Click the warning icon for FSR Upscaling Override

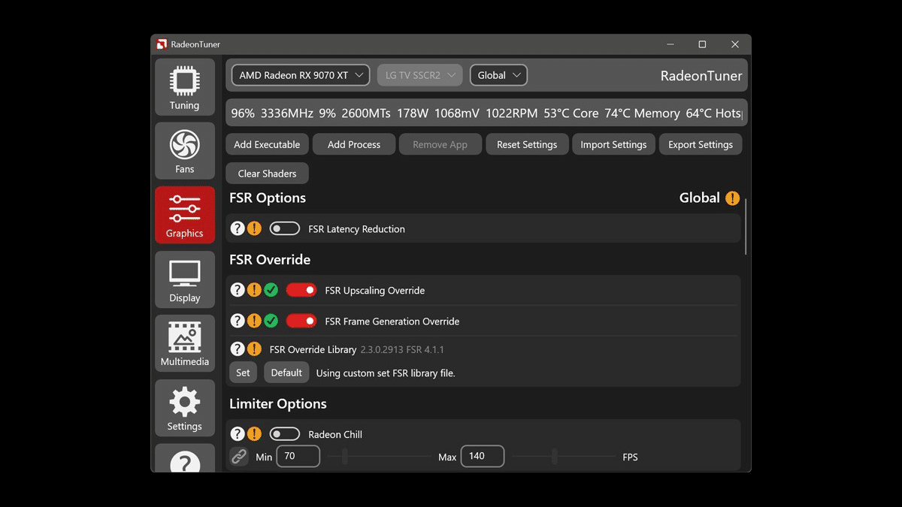(x=254, y=290)
